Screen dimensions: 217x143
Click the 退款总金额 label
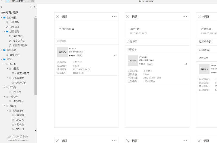206,42
